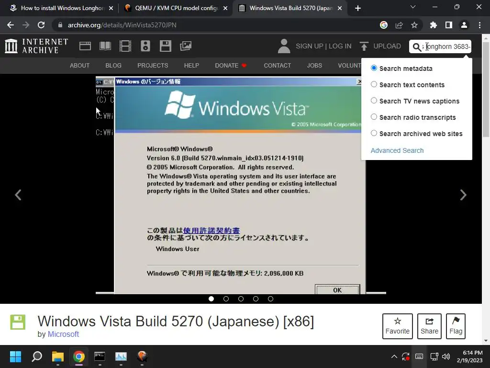Open the Video film strip icon

coord(125,46)
